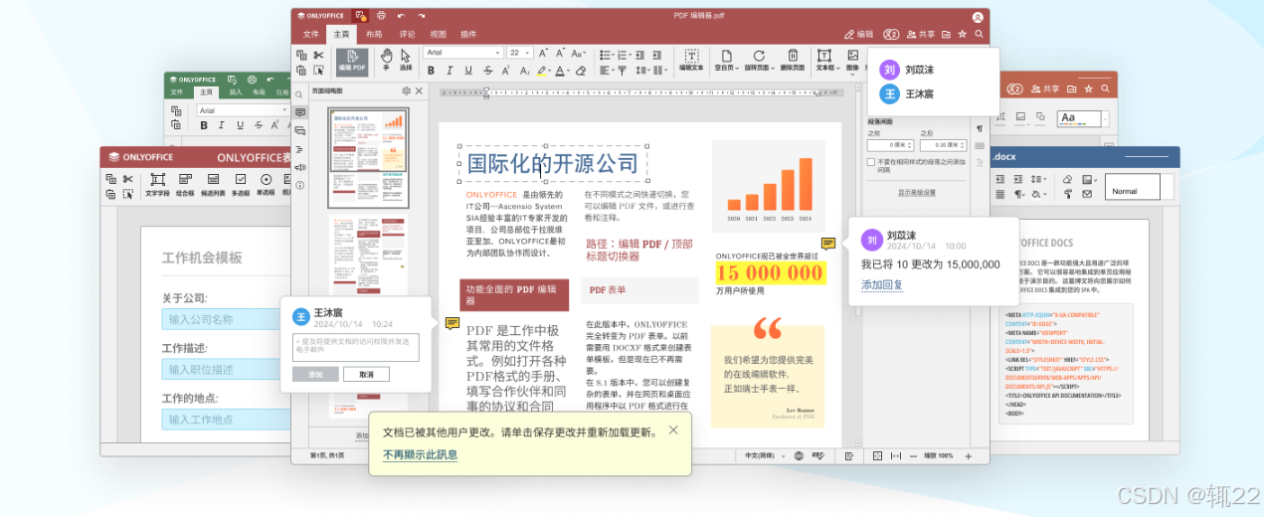This screenshot has width=1264, height=517.
Task: Open thumbnail panel settings gear
Action: pos(406,90)
